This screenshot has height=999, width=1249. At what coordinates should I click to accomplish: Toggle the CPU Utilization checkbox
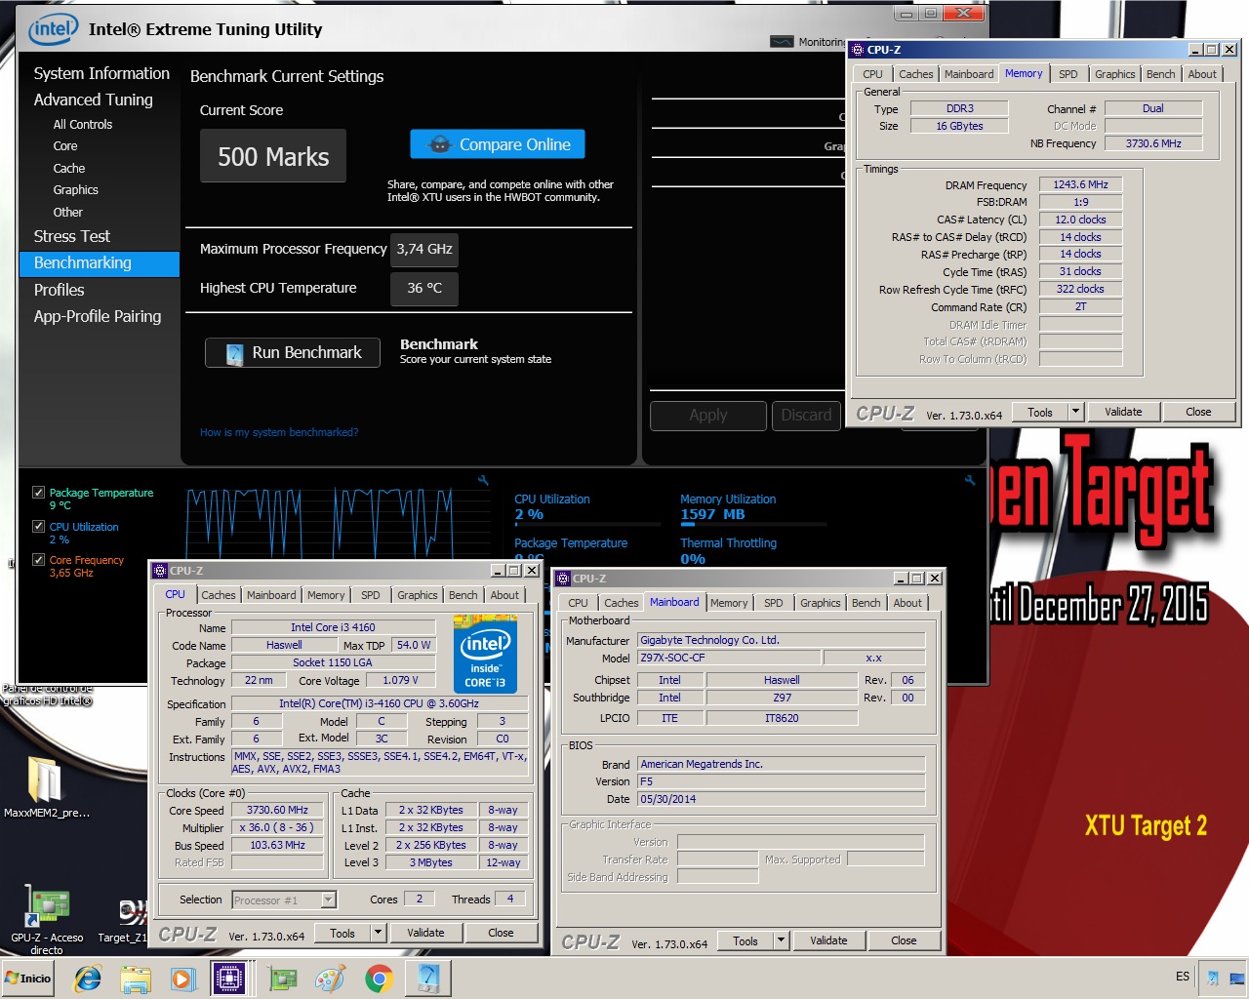pos(38,527)
